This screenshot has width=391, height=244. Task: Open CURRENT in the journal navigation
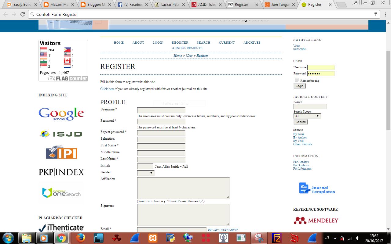227,43
